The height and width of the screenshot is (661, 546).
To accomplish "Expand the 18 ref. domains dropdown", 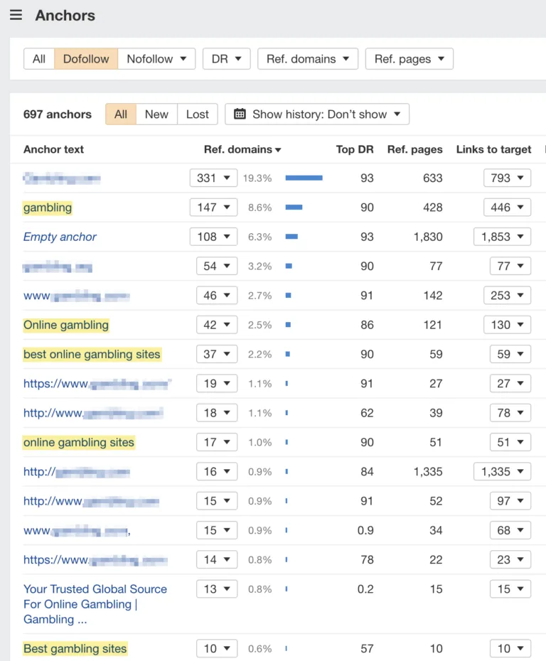I will click(217, 413).
